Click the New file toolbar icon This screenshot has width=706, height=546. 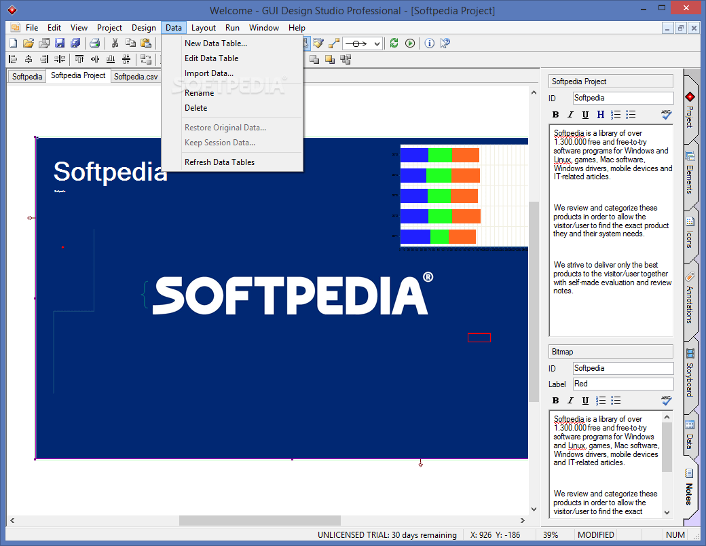point(14,43)
